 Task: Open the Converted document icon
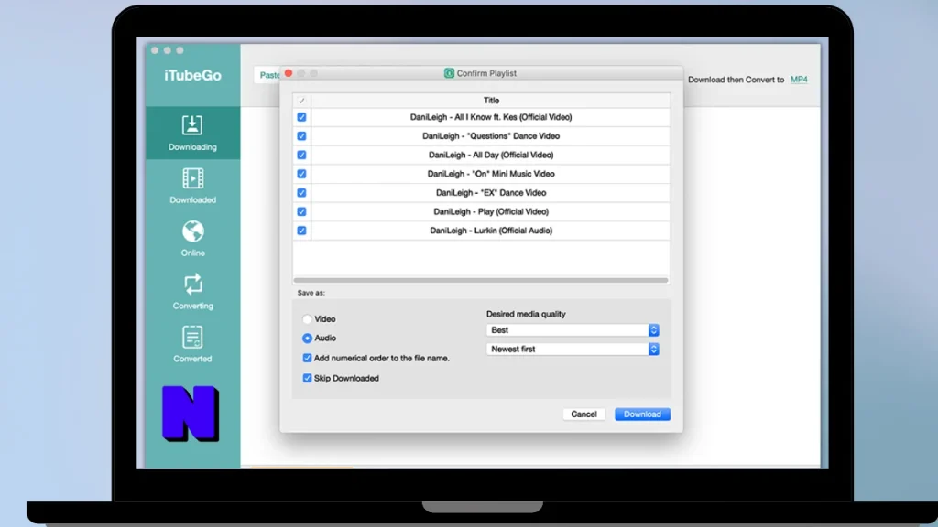coord(192,337)
